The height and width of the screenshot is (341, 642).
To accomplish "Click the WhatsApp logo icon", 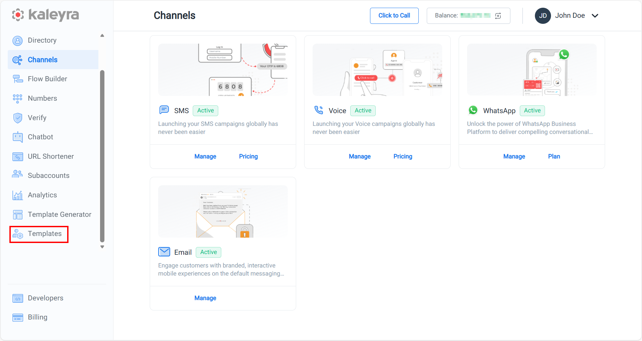I will [x=473, y=110].
